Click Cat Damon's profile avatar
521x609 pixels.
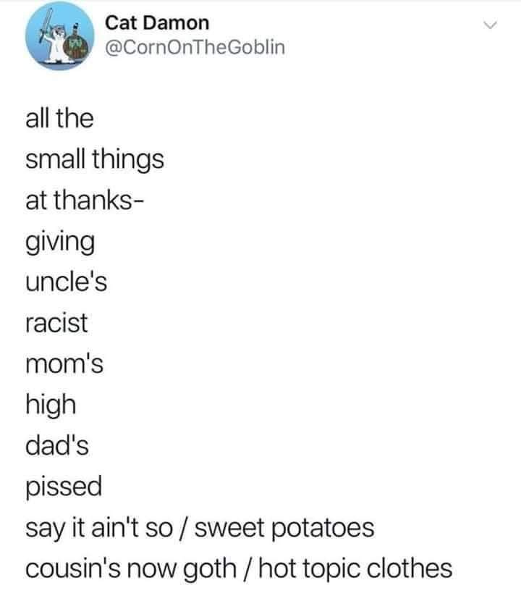click(x=60, y=35)
